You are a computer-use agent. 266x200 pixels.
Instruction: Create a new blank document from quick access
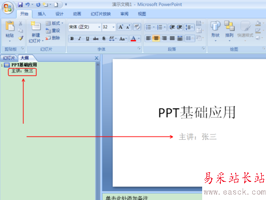point(56,5)
